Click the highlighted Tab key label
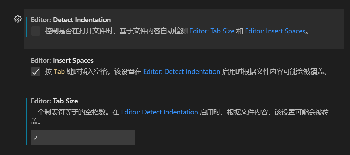Image resolution: width=350 pixels, height=155 pixels. [59, 72]
